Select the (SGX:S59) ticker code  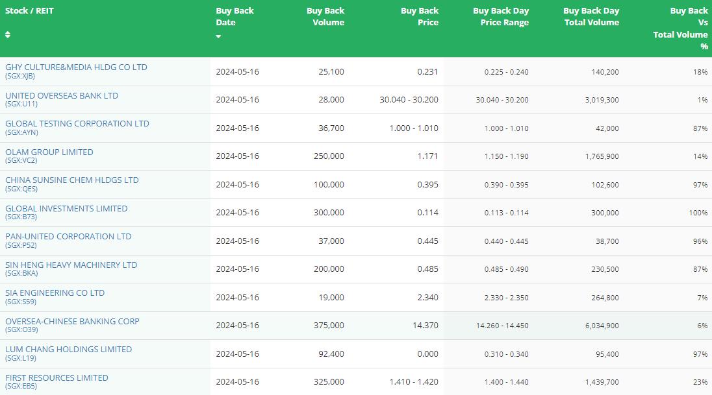click(x=21, y=302)
